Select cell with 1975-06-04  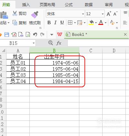pyautogui.click(x=55, y=68)
